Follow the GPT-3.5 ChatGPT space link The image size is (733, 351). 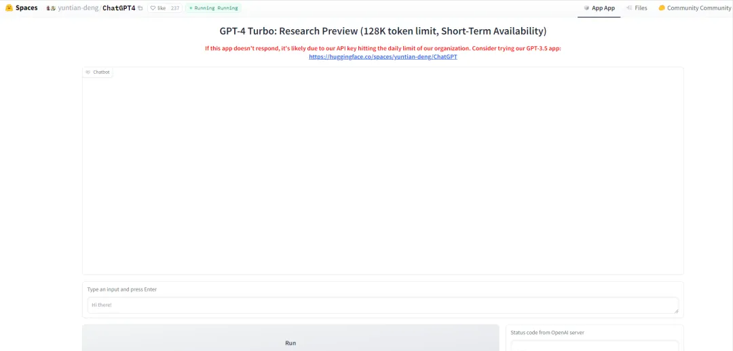[x=383, y=57]
